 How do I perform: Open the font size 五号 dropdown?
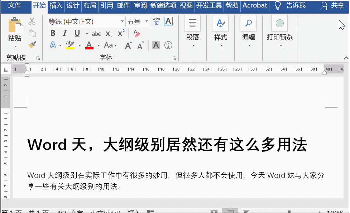(x=147, y=21)
